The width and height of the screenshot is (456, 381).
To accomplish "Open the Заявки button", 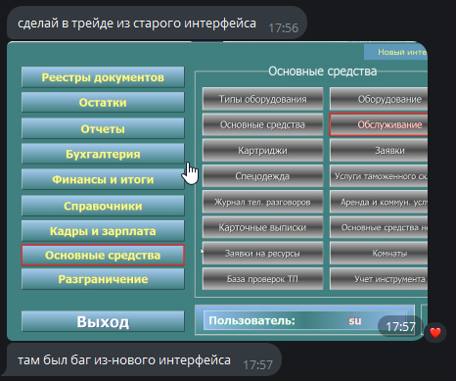I will tap(379, 151).
